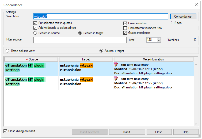Toggle Guess translation checkbox
Screen dimensions: 202x139
click(x=125, y=33)
